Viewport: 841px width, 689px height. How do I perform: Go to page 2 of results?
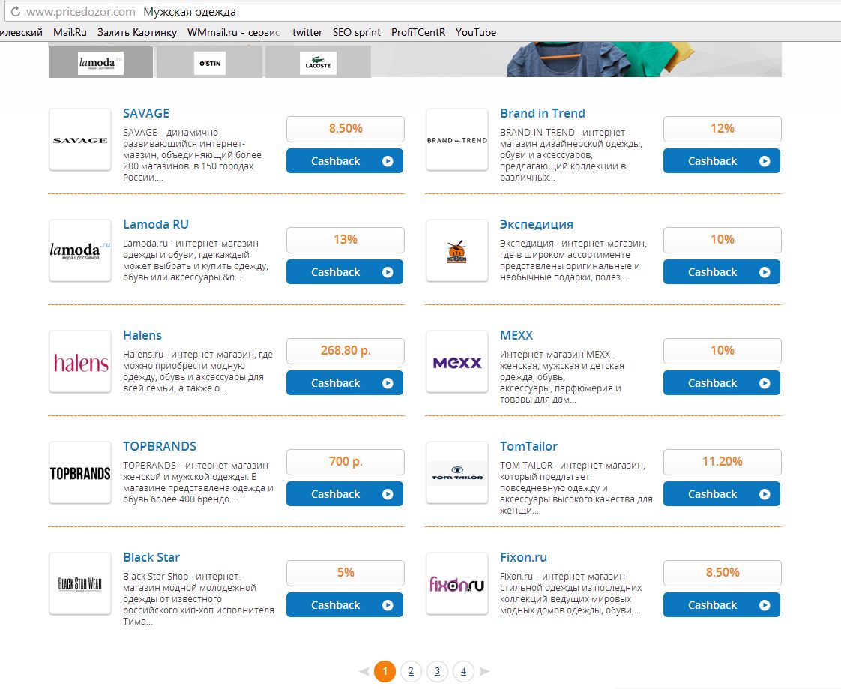pyautogui.click(x=411, y=671)
